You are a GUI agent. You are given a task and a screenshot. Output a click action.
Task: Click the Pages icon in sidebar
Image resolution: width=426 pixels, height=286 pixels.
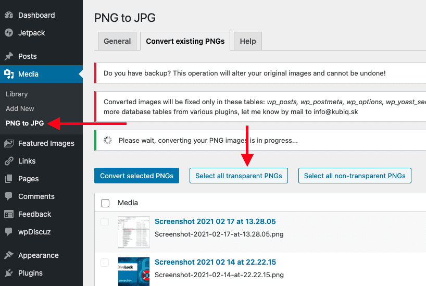tap(9, 179)
